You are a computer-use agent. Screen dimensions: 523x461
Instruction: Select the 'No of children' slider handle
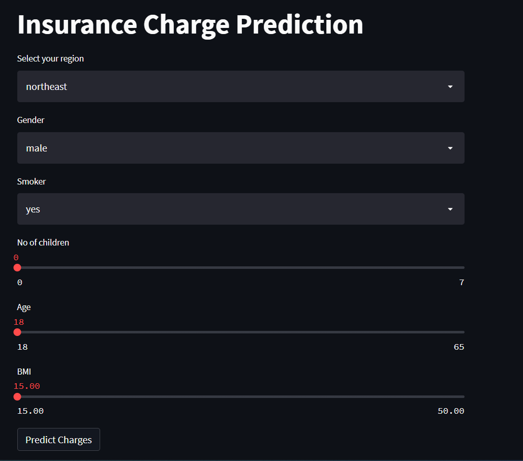17,267
